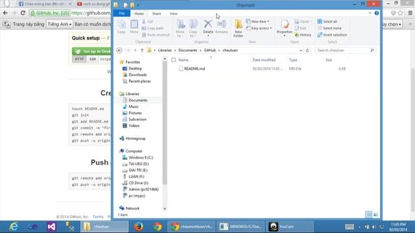Viewport: 415px width, 233px height.
Task: Reload the Chrome page
Action: 23,13
